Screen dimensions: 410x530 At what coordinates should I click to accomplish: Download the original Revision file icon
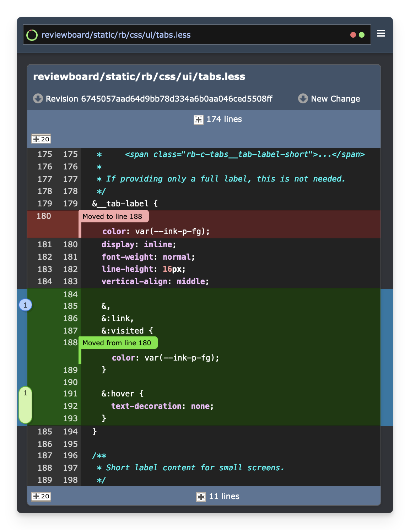pyautogui.click(x=38, y=98)
